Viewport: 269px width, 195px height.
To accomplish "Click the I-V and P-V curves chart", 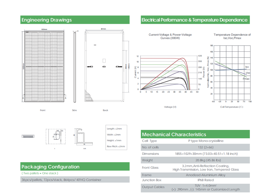I will pyautogui.click(x=169, y=73).
